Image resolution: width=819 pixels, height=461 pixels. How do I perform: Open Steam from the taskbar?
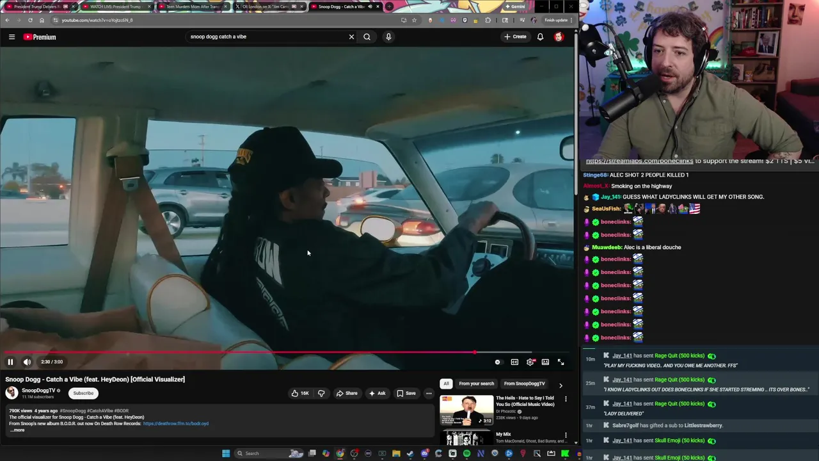coord(410,453)
